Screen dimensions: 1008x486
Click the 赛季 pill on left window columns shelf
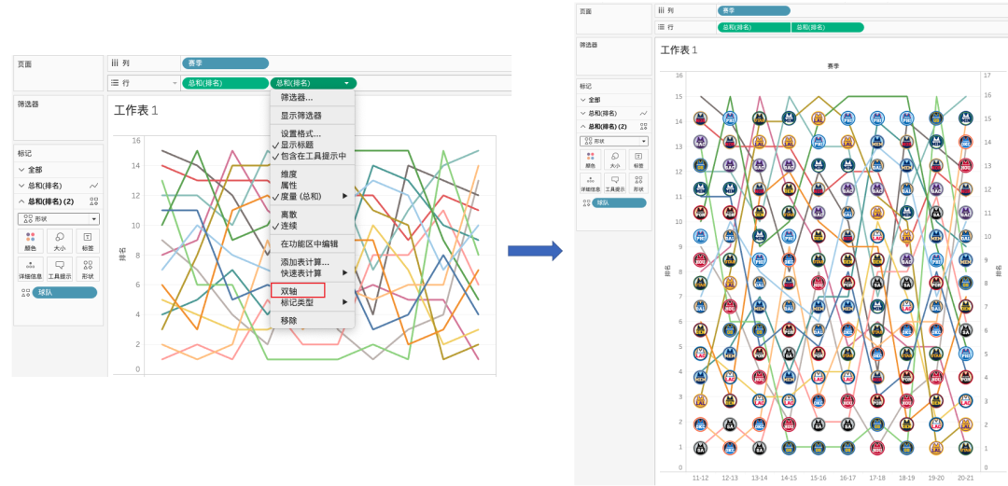(225, 63)
